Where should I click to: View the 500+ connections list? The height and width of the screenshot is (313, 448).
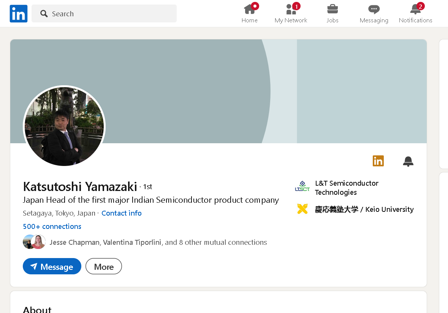tap(52, 227)
